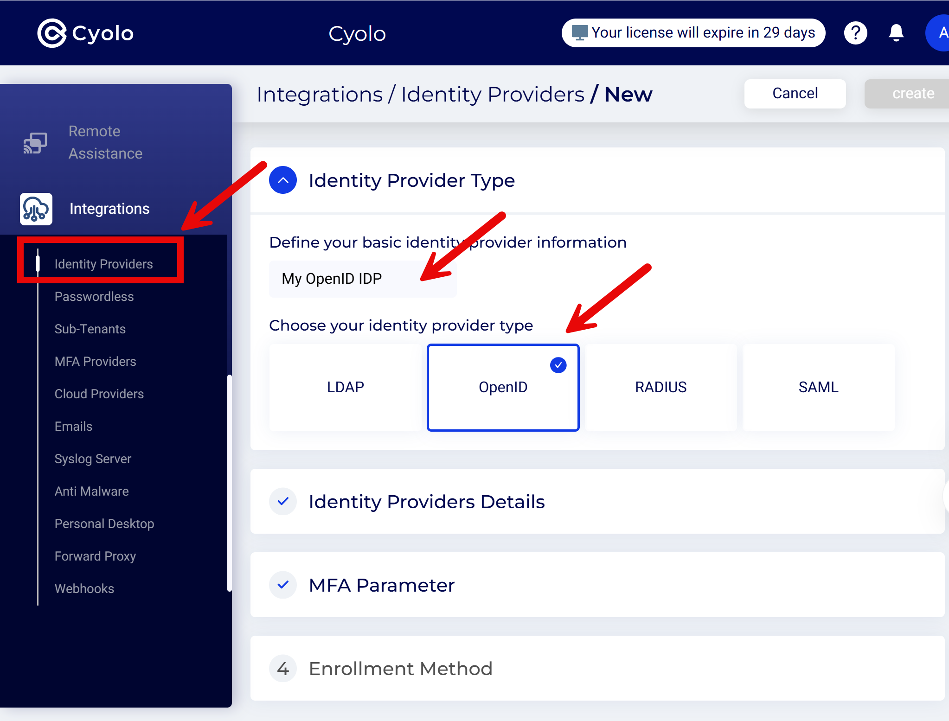
Task: Collapse the Identity Provider Type section
Action: click(282, 180)
